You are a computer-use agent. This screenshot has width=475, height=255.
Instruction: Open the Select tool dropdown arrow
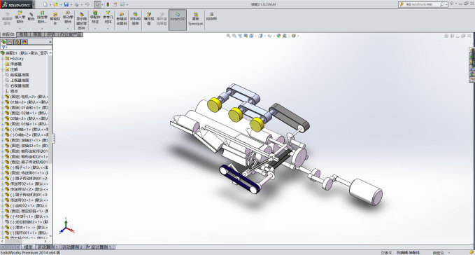click(x=102, y=4)
